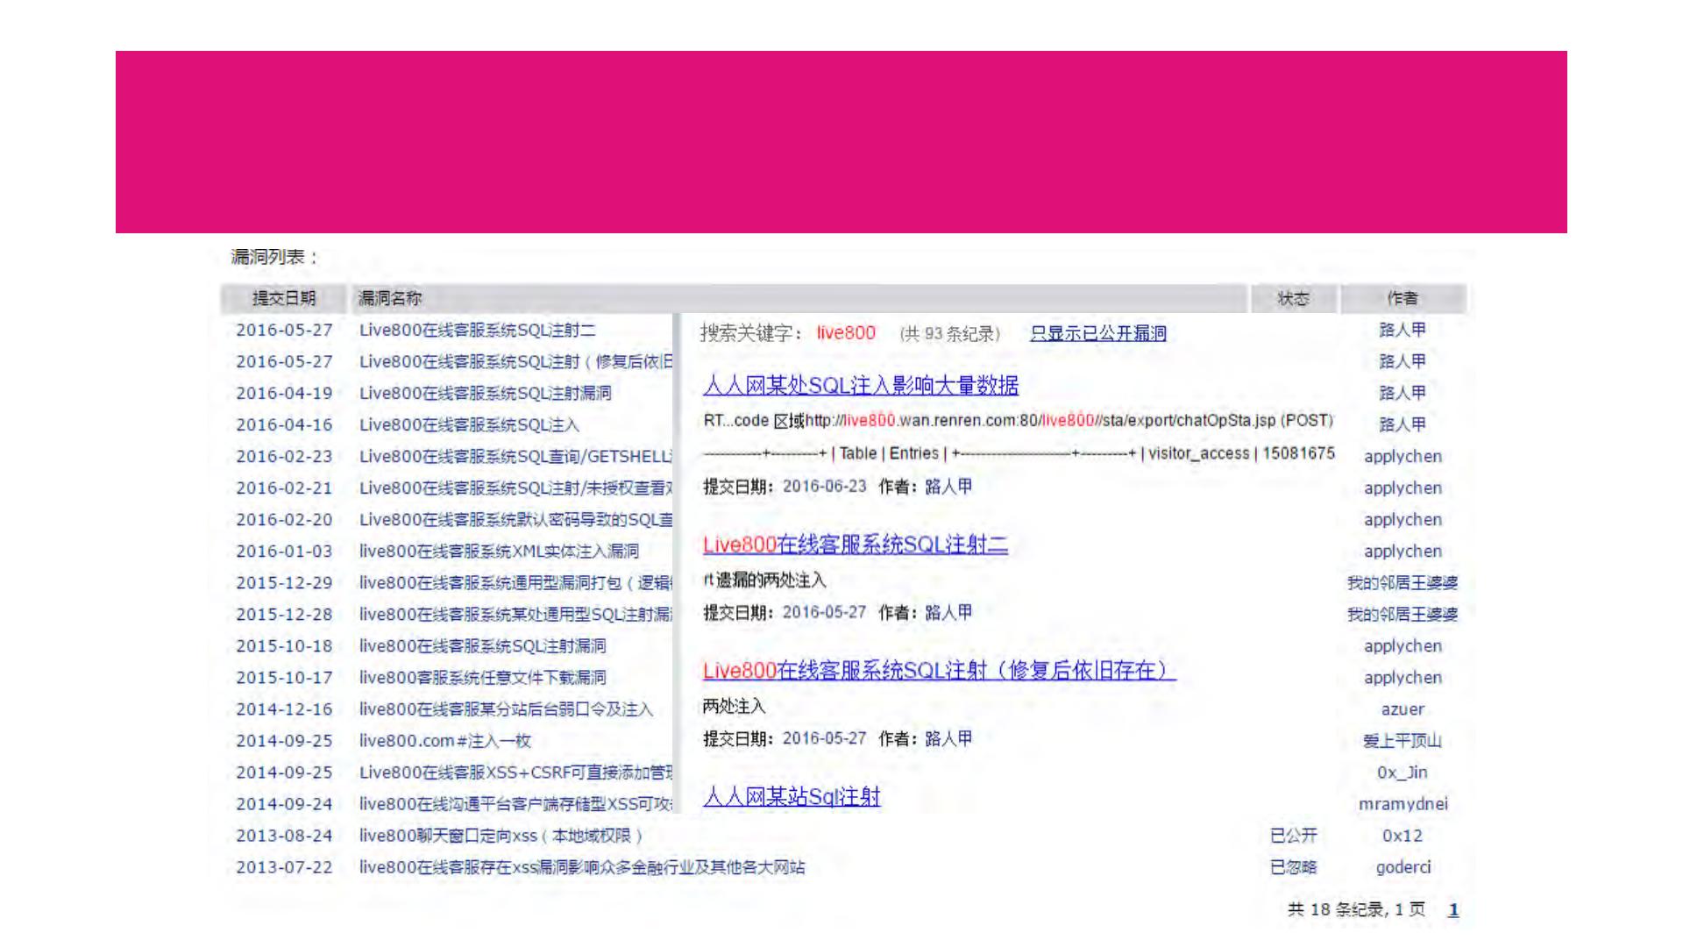Click author 0x_Jin
Viewport: 1683px width, 947px height.
(1402, 773)
